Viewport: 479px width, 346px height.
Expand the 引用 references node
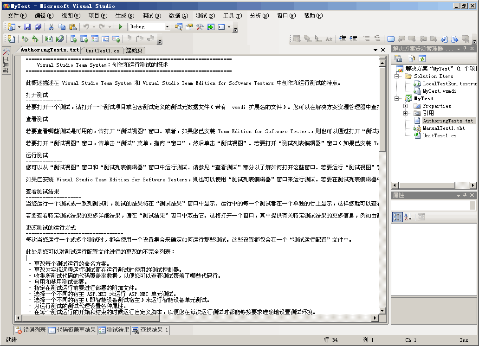coord(405,113)
